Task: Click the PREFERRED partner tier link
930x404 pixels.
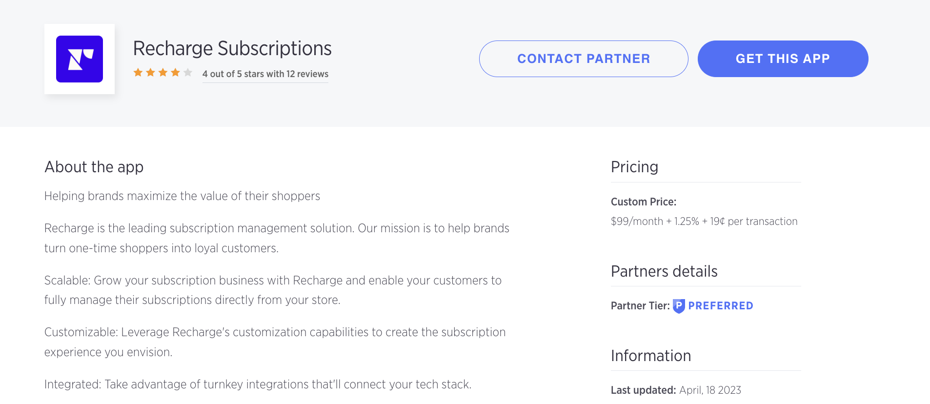Action: pyautogui.click(x=721, y=306)
